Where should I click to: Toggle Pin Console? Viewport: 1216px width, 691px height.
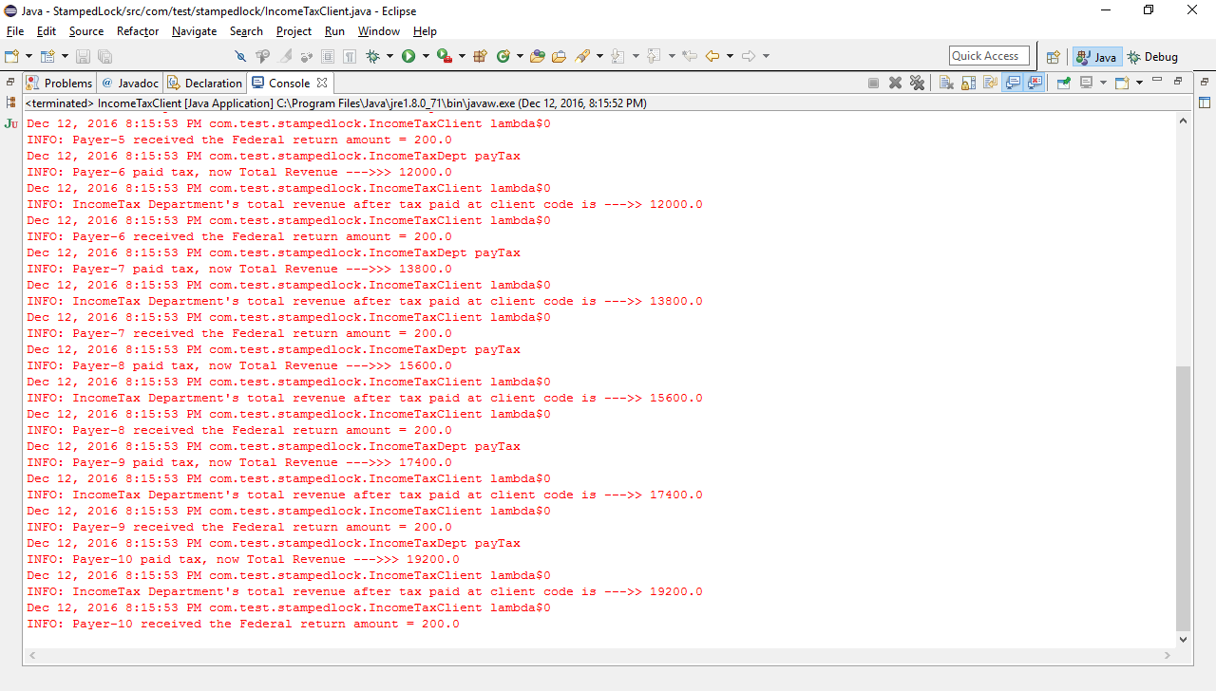pyautogui.click(x=1063, y=83)
